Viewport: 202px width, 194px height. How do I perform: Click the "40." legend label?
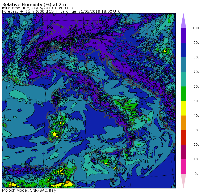(196, 116)
